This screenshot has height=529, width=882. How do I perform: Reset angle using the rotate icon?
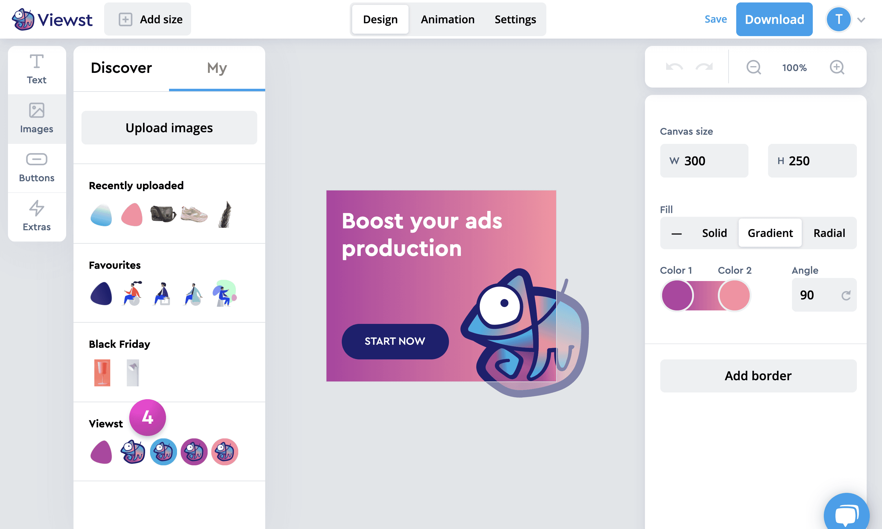pyautogui.click(x=846, y=295)
